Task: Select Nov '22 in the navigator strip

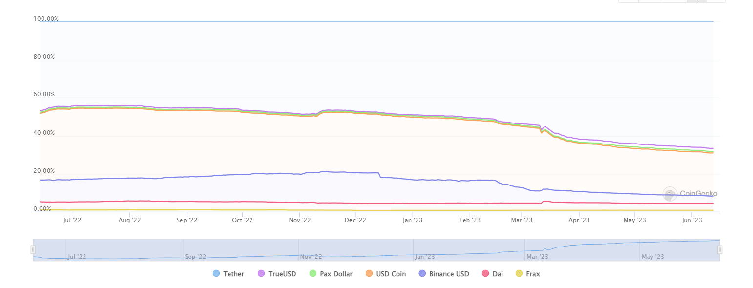Action: tap(311, 257)
